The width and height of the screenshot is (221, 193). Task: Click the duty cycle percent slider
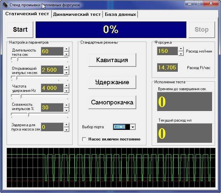(40, 115)
